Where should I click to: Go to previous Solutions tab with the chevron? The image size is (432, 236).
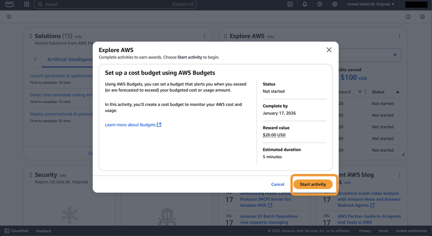pos(36,60)
